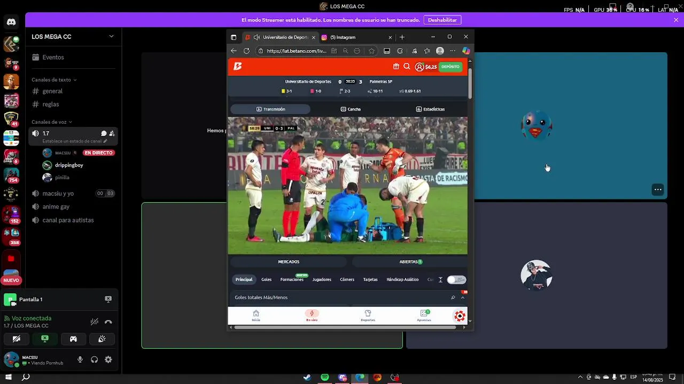Viewport: 684px width, 384px height.
Task: Open Betano casino chip floating icon
Action: [x=460, y=316]
